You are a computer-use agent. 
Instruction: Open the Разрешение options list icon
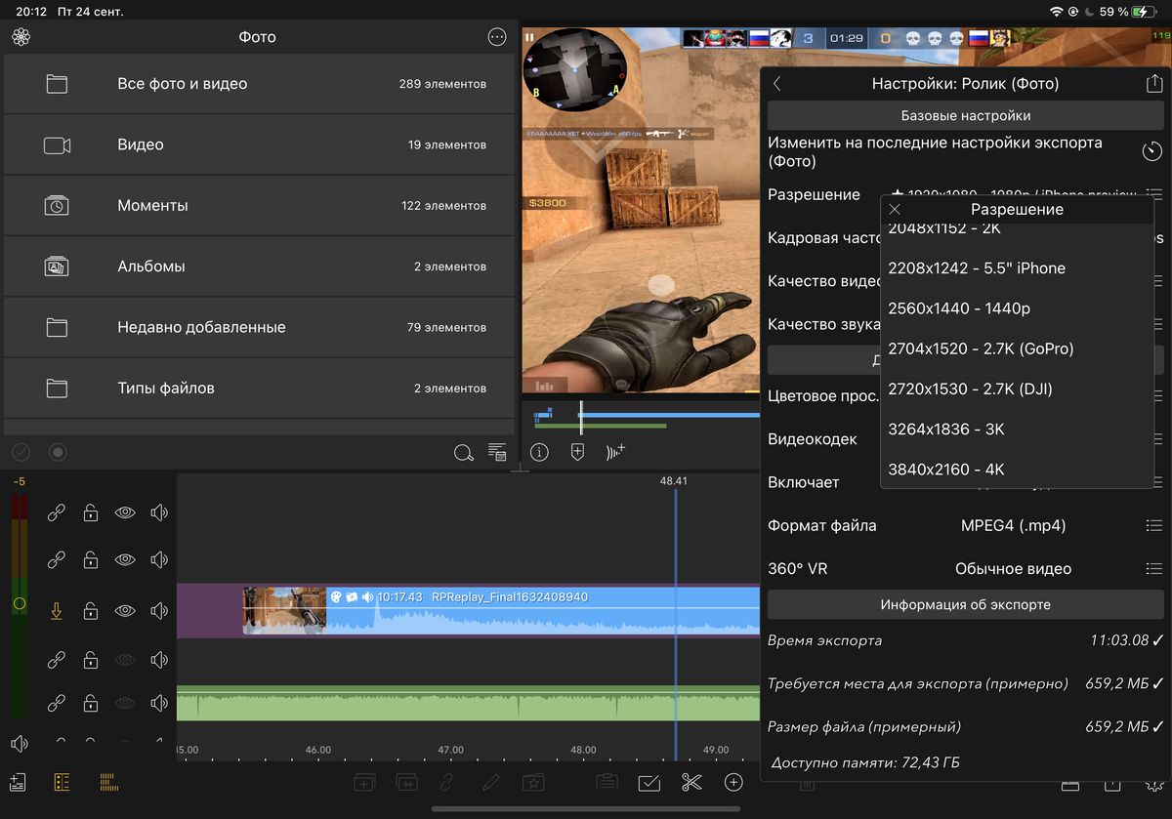click(x=1153, y=194)
